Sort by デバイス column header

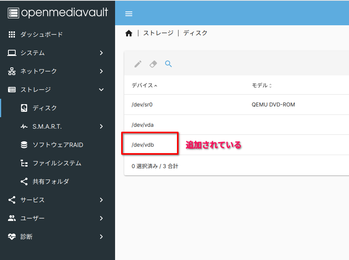tap(144, 85)
